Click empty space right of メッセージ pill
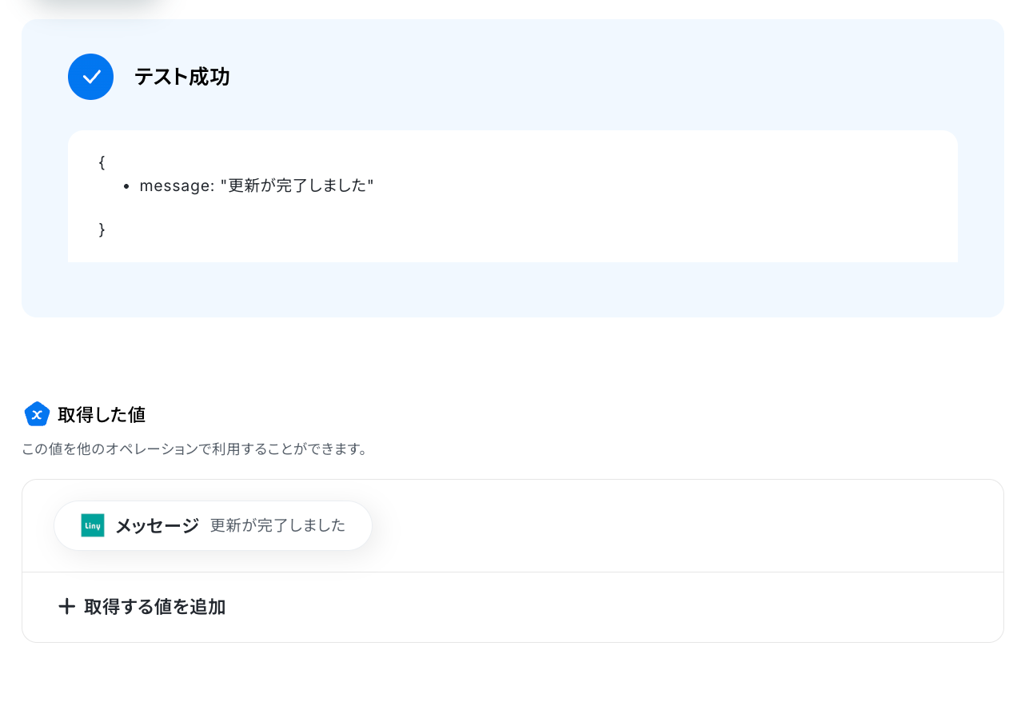This screenshot has height=702, width=1033. tap(680, 525)
